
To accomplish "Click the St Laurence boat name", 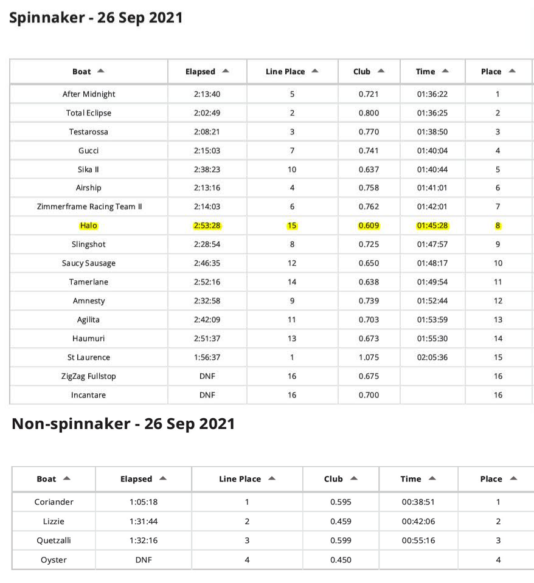I will 89,357.
